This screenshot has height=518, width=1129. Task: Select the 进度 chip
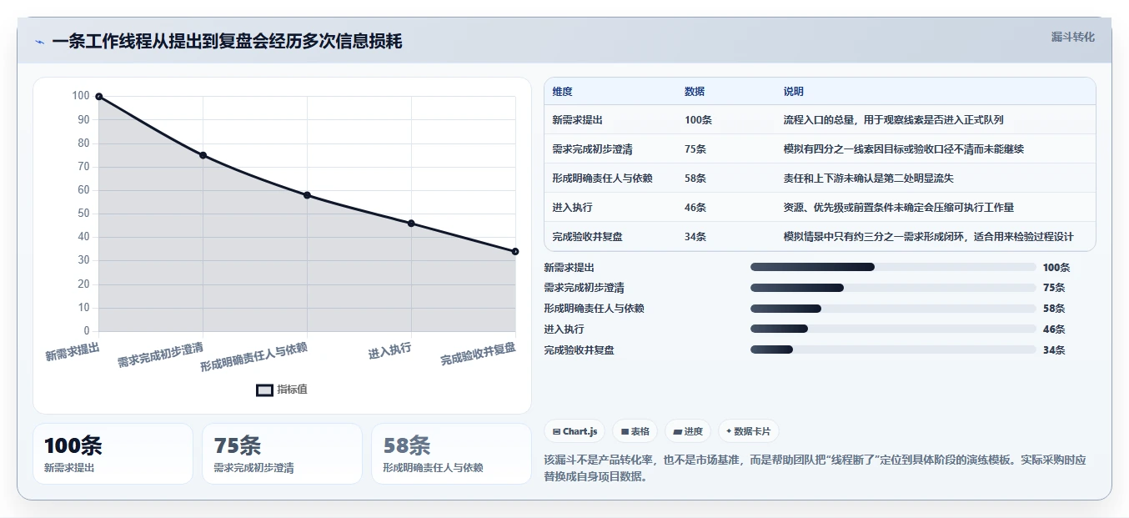(x=688, y=431)
